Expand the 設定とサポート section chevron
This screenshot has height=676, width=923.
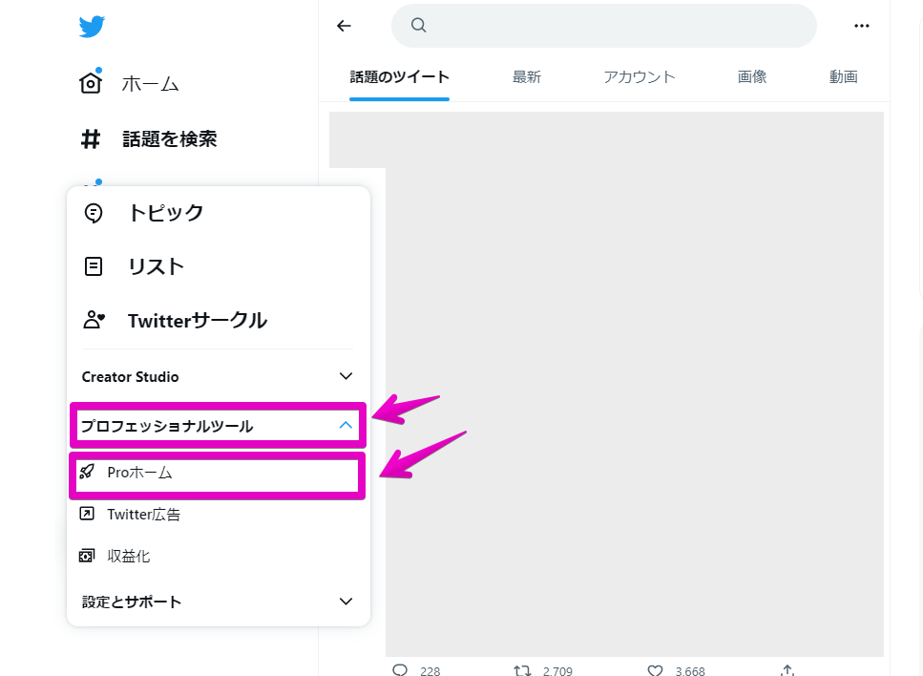[x=346, y=602]
